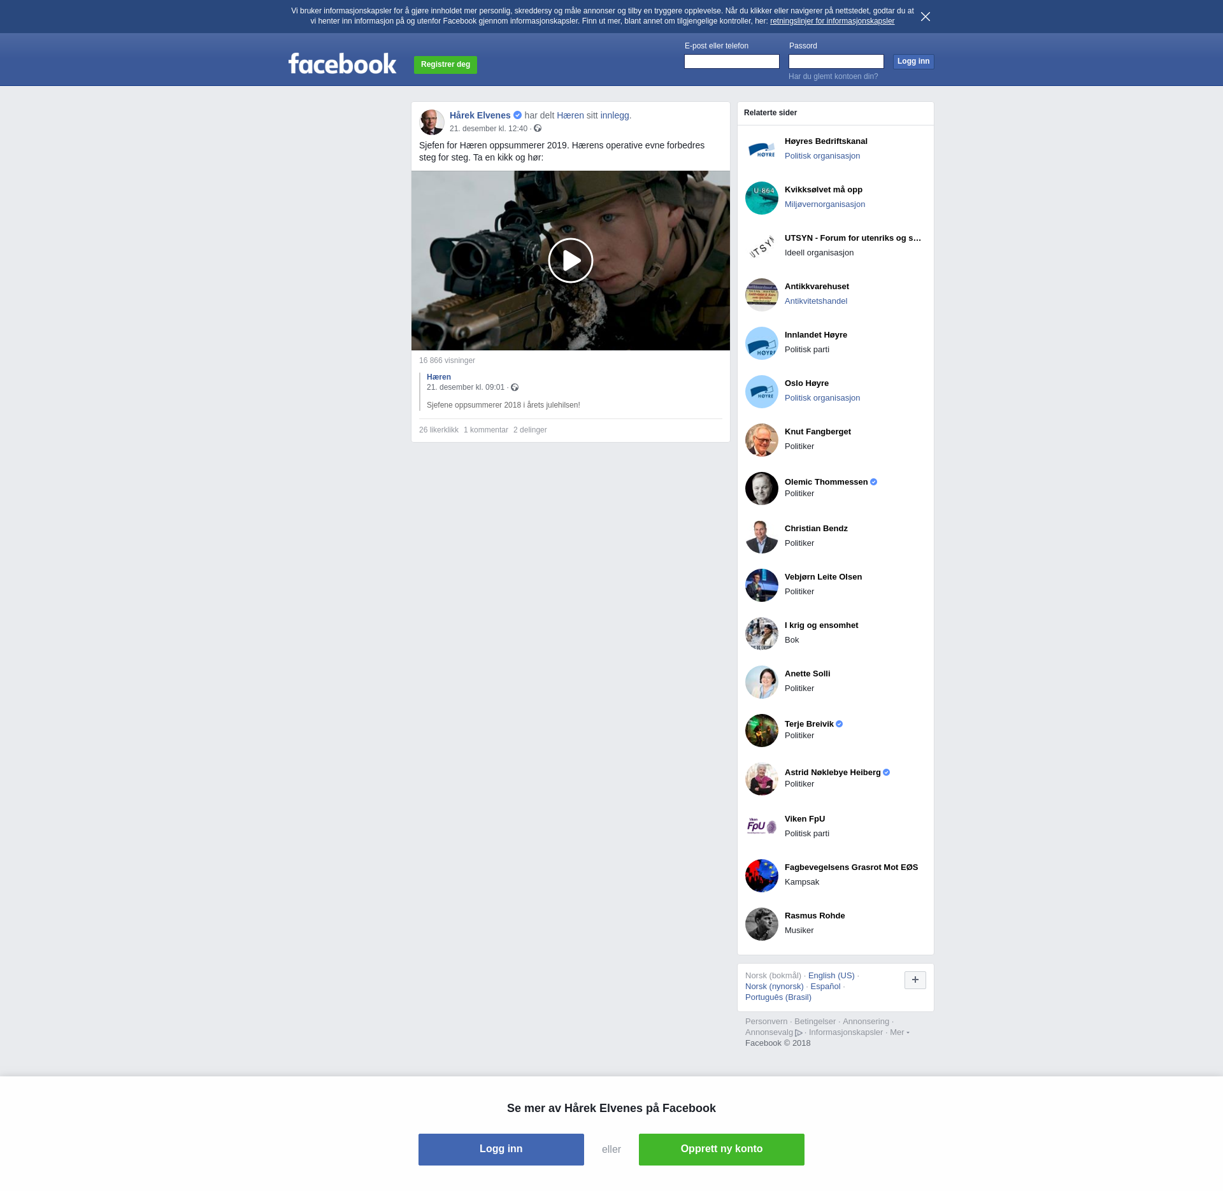The image size is (1223, 1191).
Task: Open Vebjørn Leite Olsen profile picture
Action: point(762,585)
